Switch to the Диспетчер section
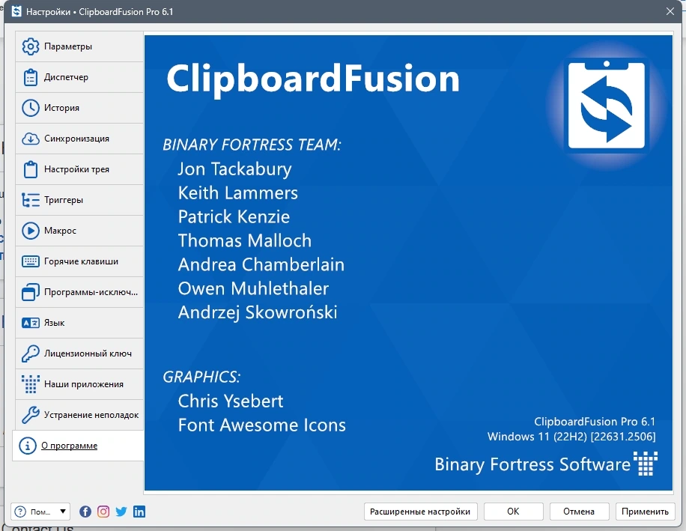686x531 pixels. point(79,77)
